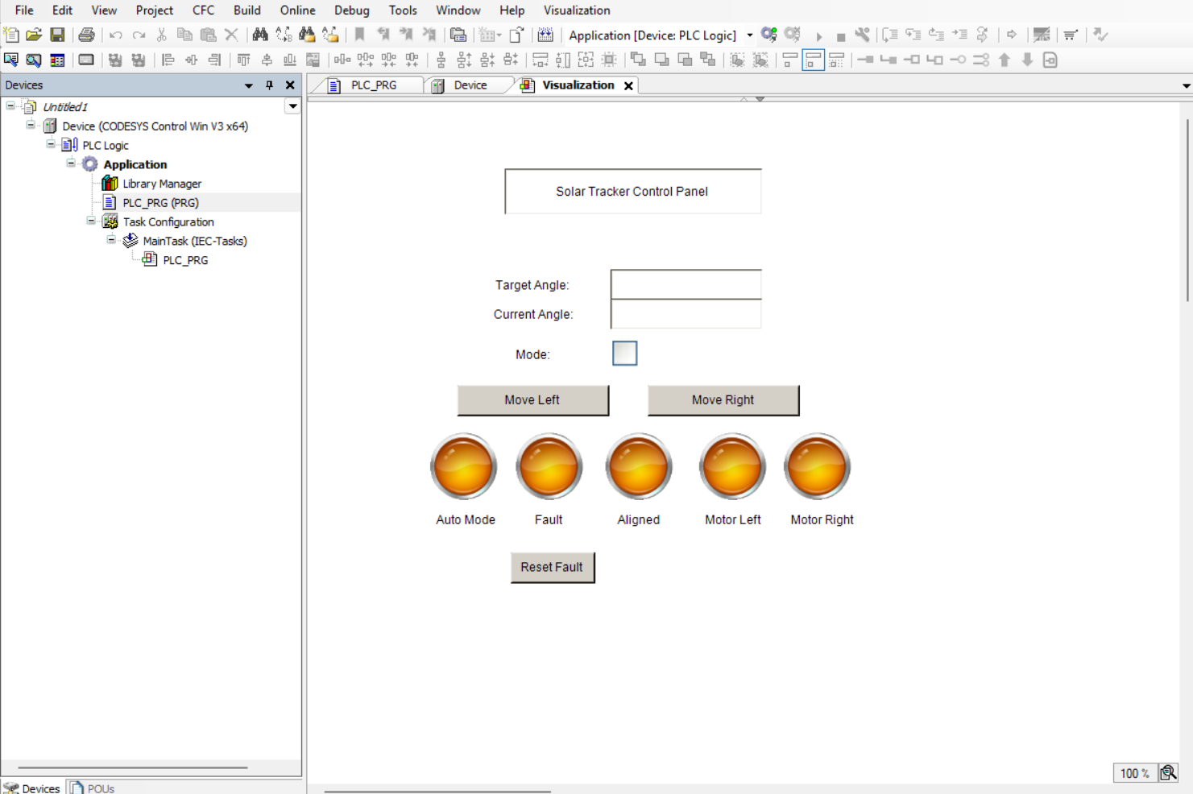Click the Bring to Front icon
The height and width of the screenshot is (794, 1193).
[x=638, y=60]
